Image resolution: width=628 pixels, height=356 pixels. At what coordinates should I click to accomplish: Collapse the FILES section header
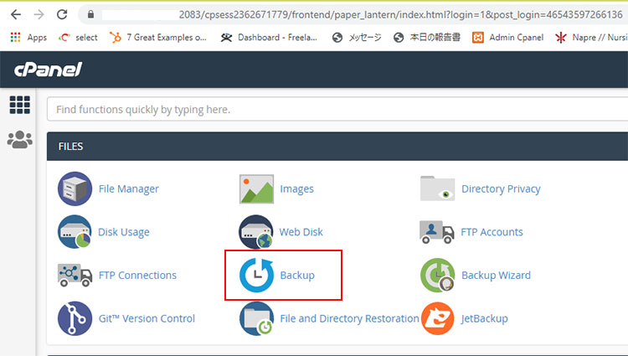337,147
